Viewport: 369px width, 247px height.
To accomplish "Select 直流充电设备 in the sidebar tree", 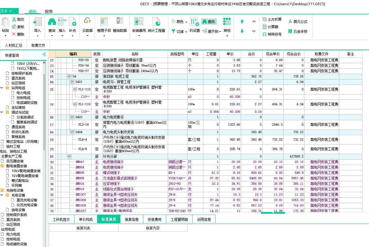I will pyautogui.click(x=27, y=200).
